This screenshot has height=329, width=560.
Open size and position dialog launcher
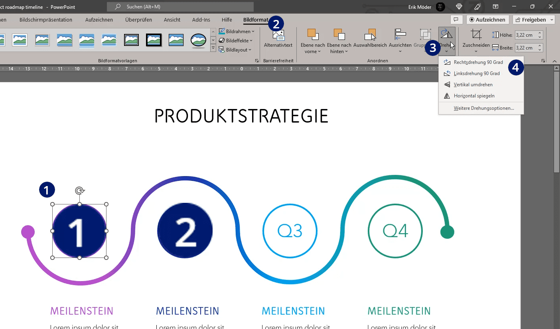click(543, 61)
